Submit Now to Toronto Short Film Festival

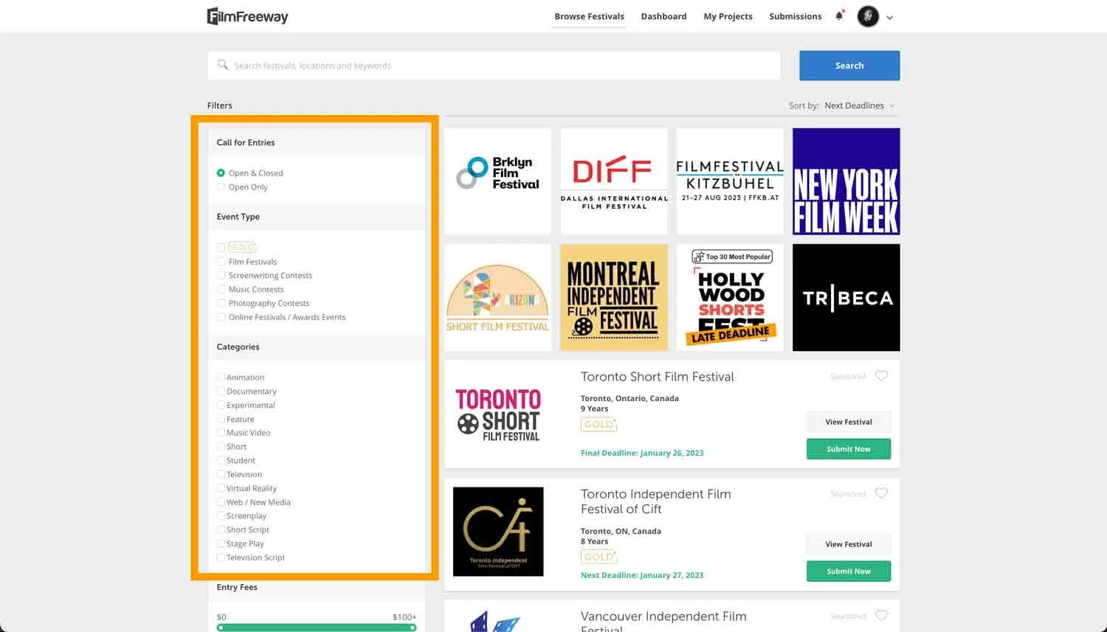click(848, 448)
